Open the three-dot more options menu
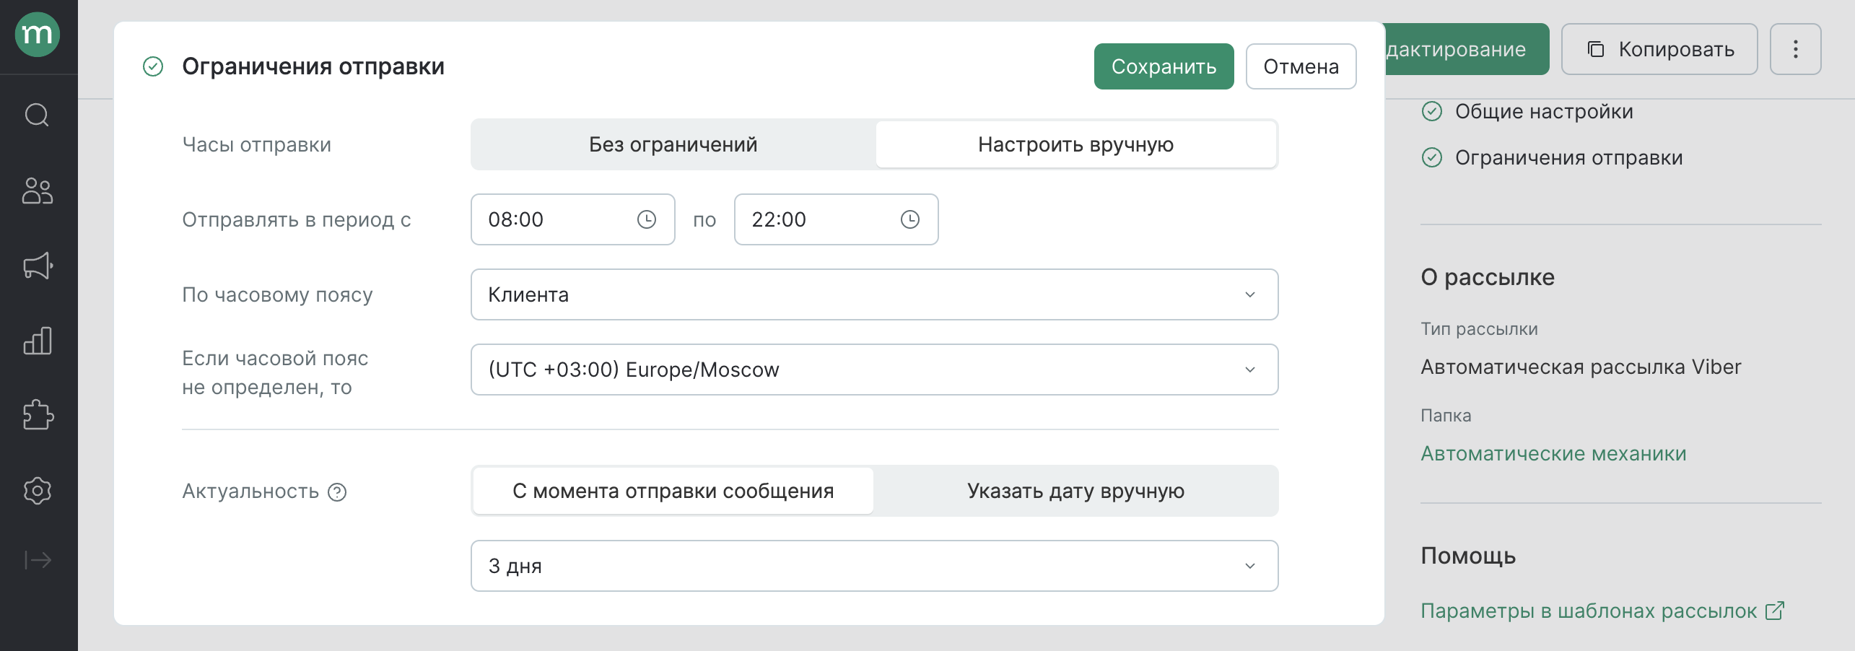The width and height of the screenshot is (1855, 651). 1796,49
